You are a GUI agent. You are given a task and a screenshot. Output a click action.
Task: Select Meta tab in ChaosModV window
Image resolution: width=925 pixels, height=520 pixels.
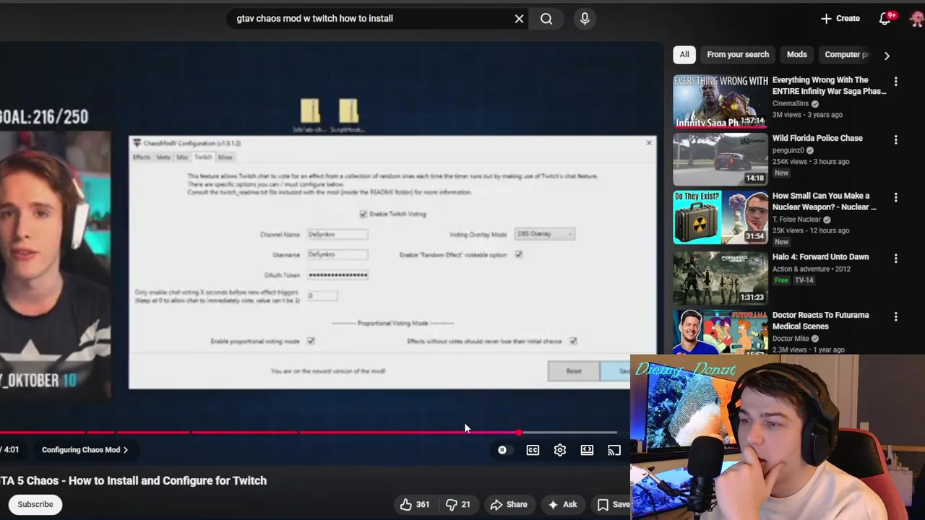tap(163, 157)
